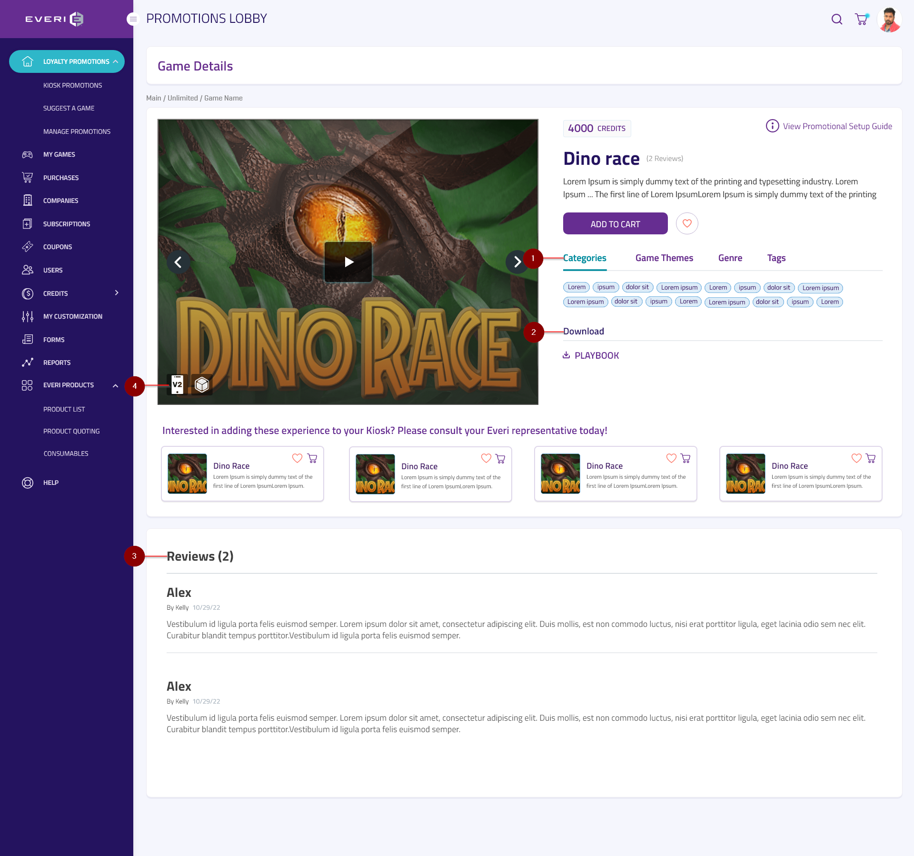Open the shopping cart icon in header
The width and height of the screenshot is (914, 856).
click(x=861, y=19)
